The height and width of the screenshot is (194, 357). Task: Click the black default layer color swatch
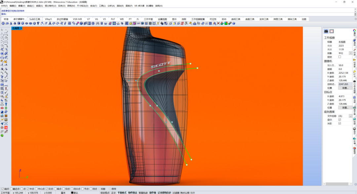click(72, 193)
